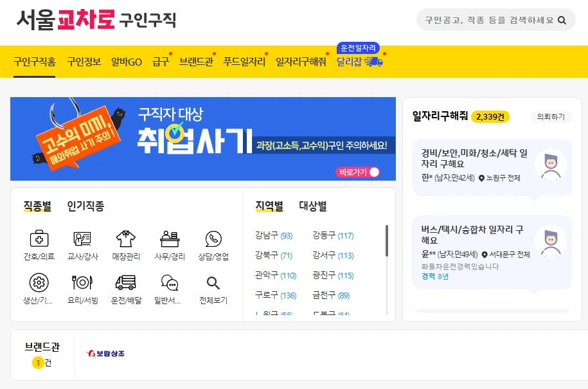Click the 2,339건 count badge
This screenshot has height=389, width=588.
[490, 116]
